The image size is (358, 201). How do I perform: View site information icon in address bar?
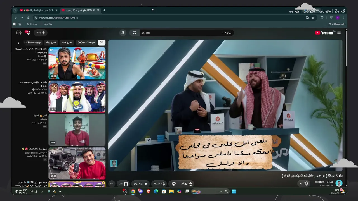pos(36,18)
